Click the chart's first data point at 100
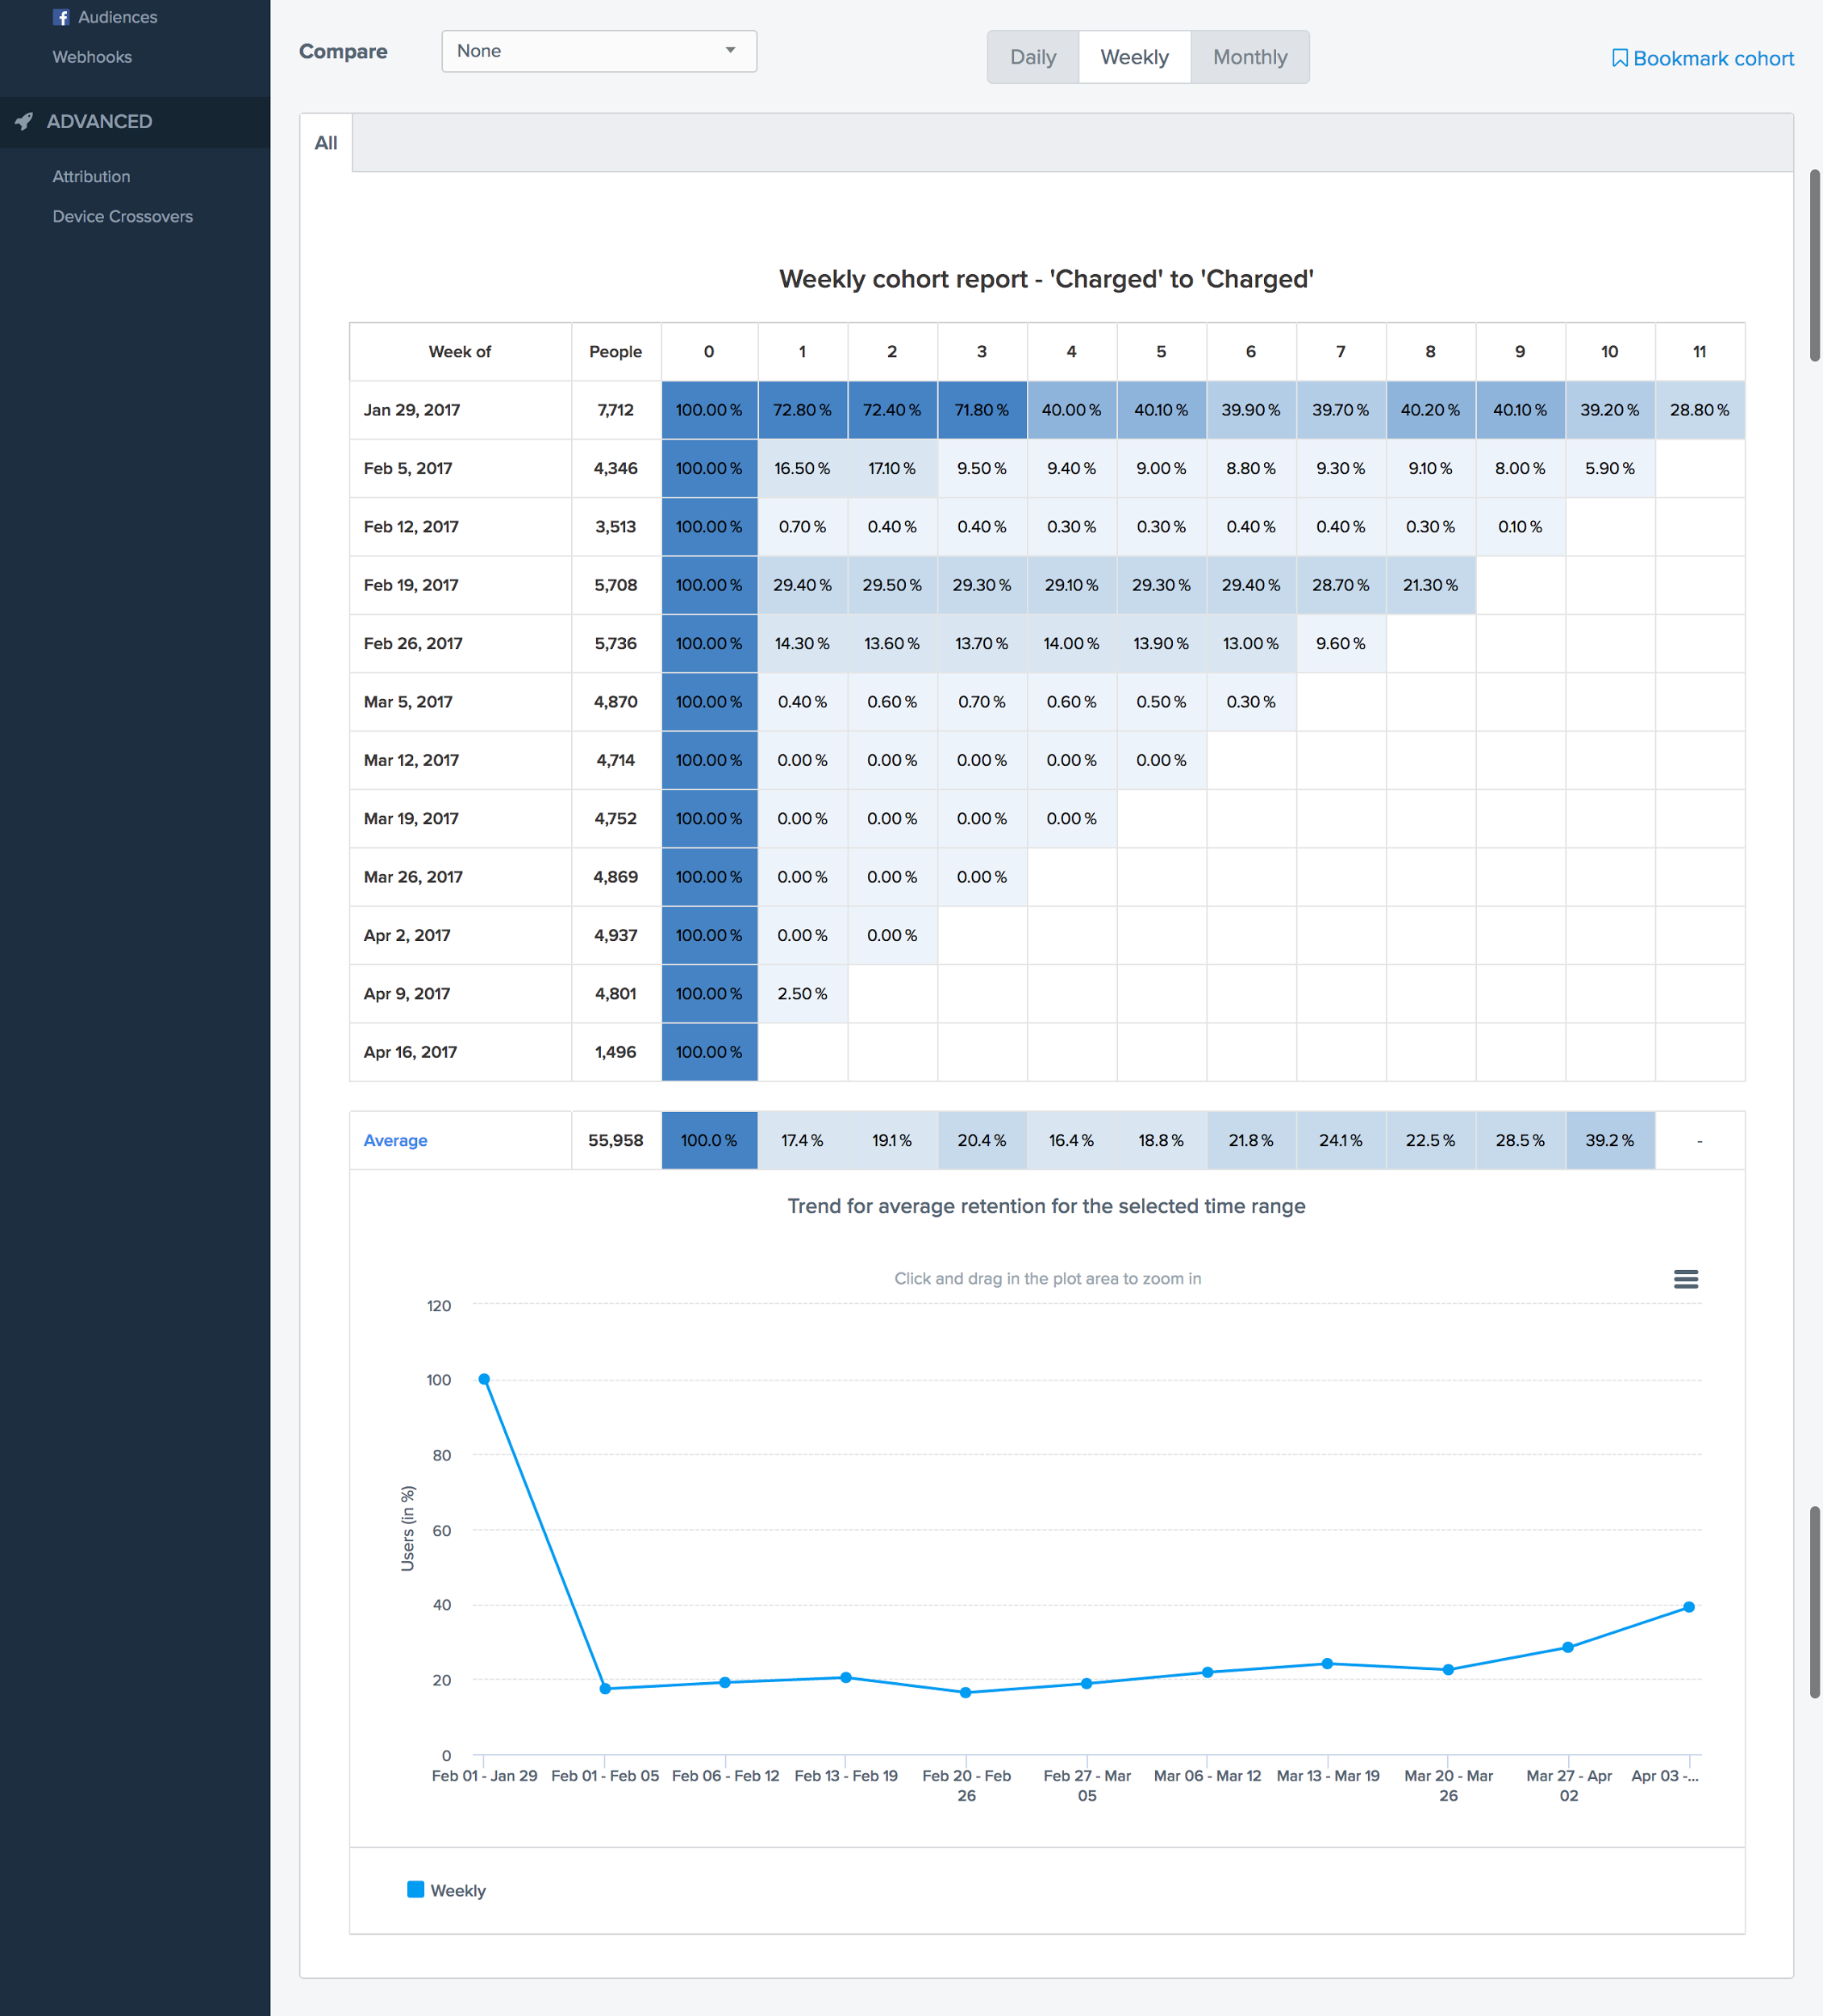1823x2016 pixels. [x=484, y=1379]
